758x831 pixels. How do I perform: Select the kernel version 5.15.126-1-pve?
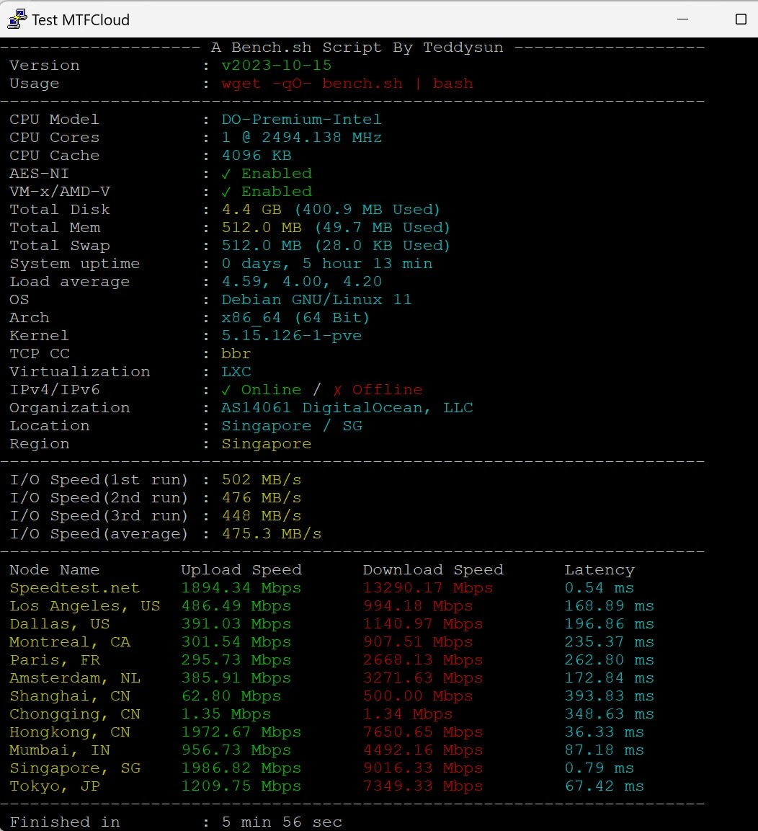[x=291, y=335]
